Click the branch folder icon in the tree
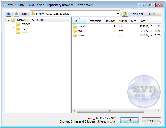 (x=18, y=24)
